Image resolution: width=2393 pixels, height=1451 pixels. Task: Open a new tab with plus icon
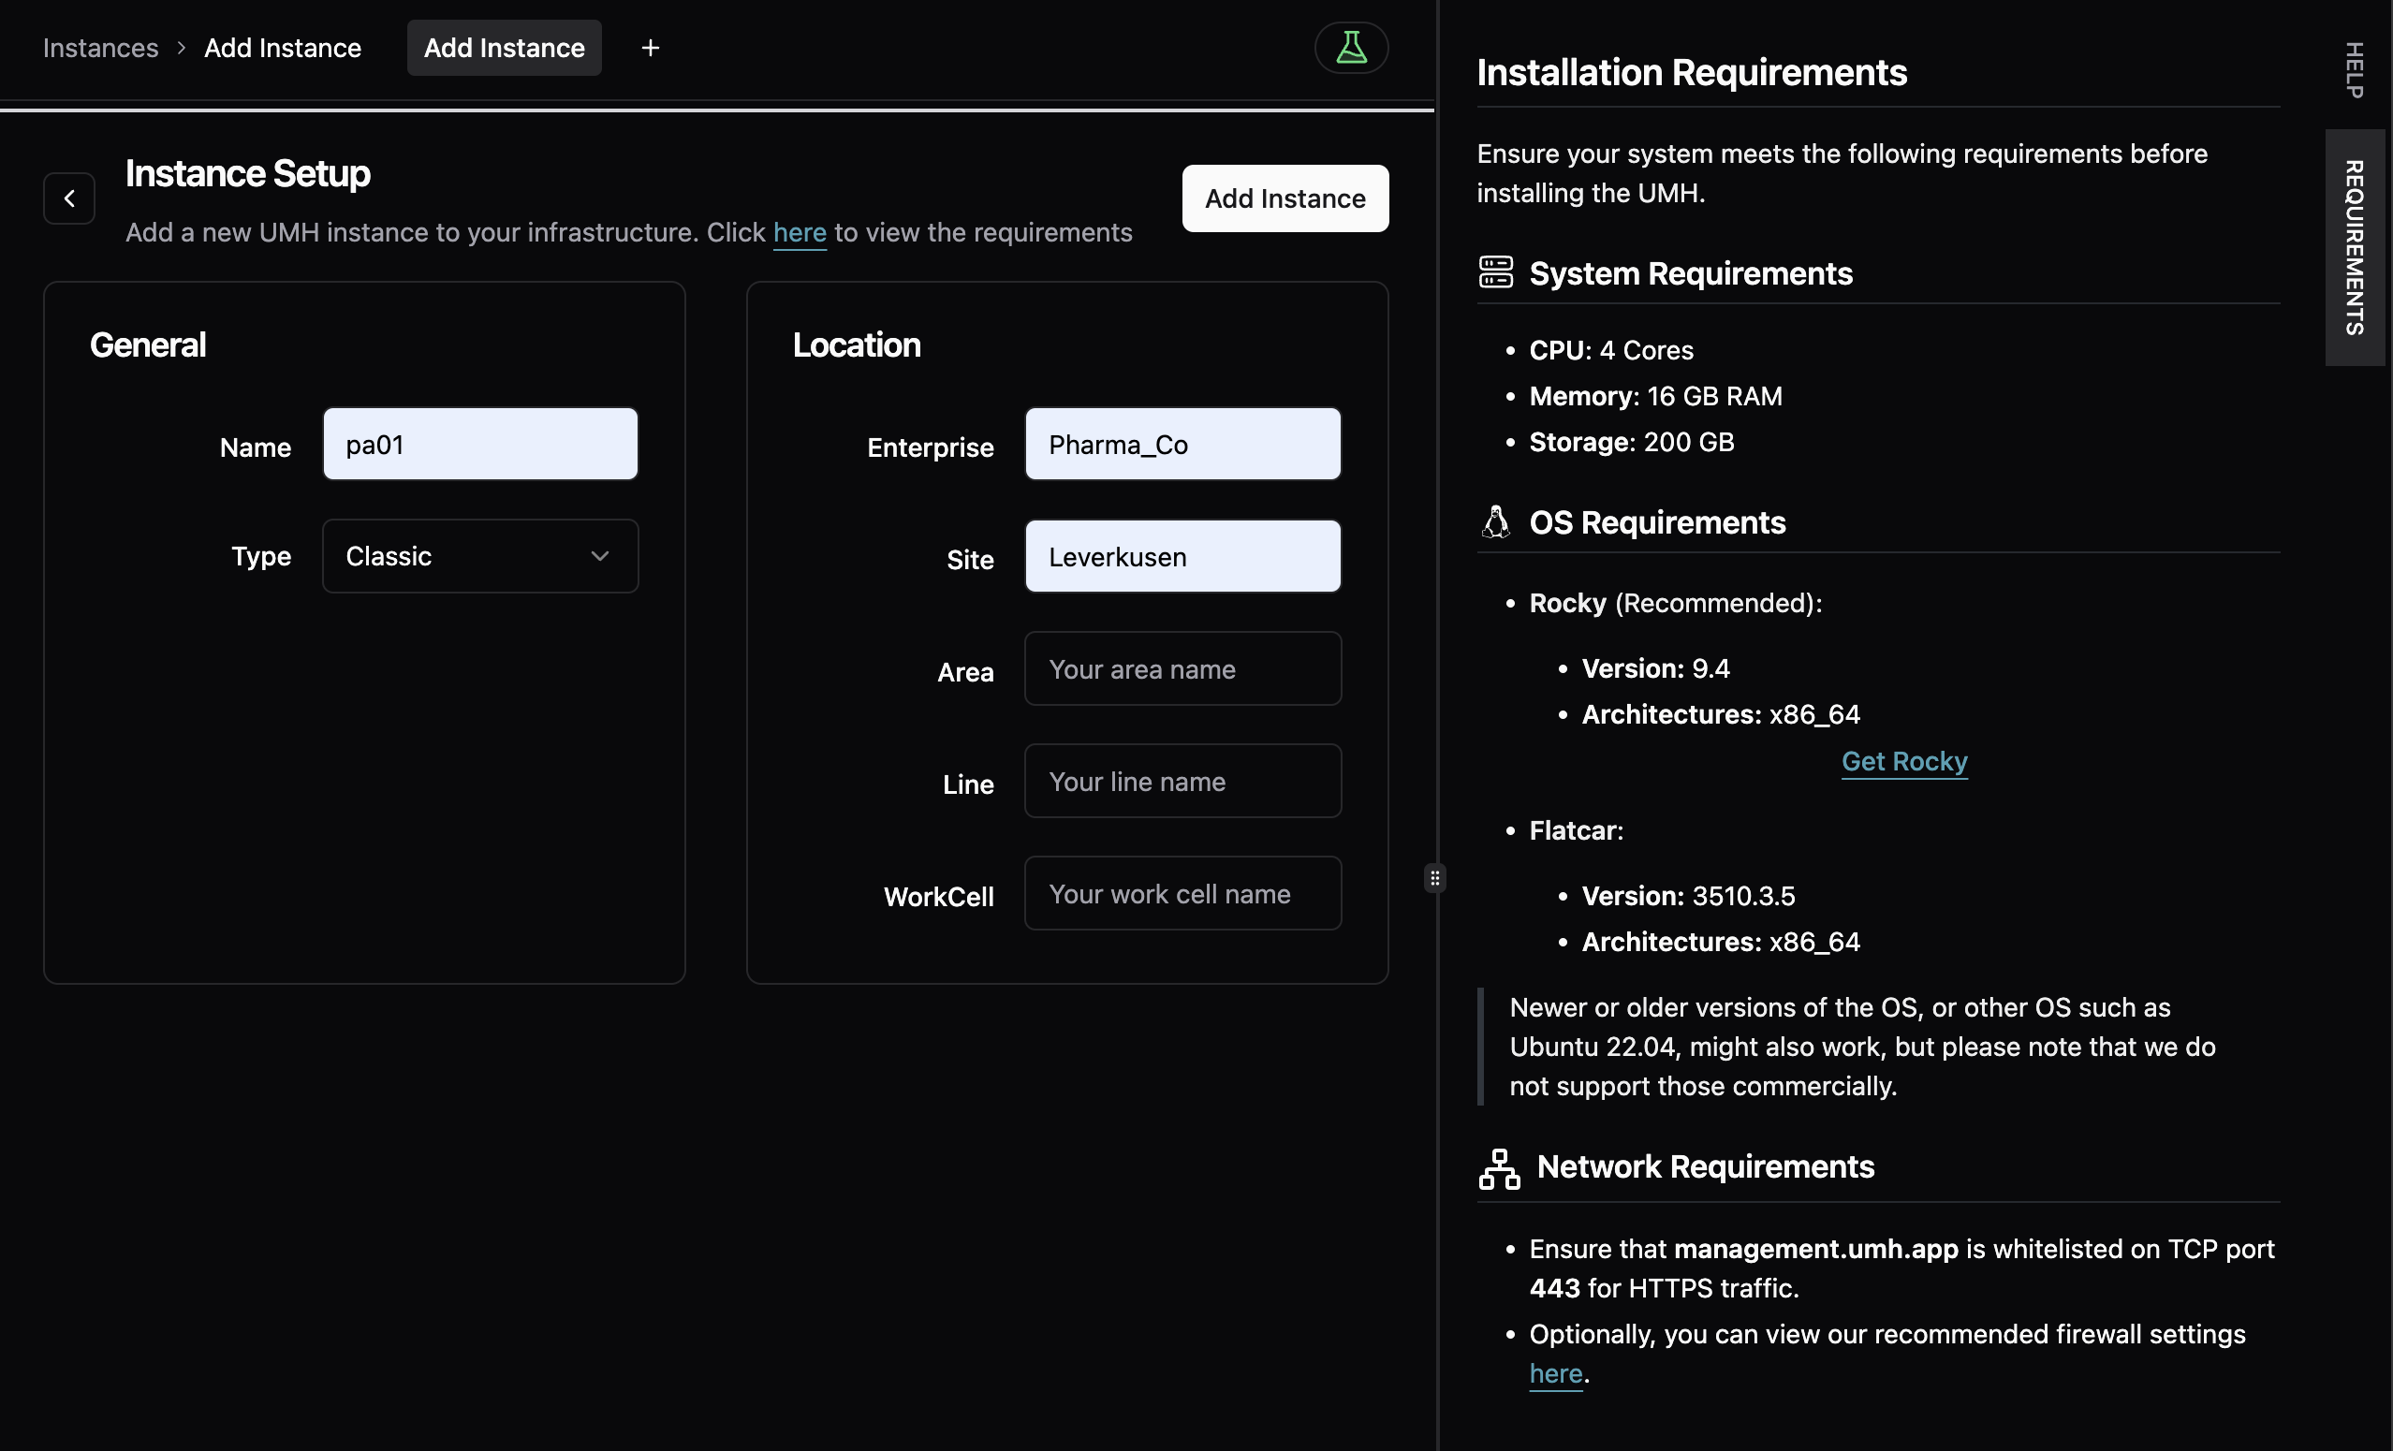[x=650, y=48]
